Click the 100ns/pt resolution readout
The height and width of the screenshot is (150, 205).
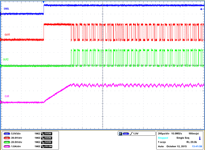194,134
